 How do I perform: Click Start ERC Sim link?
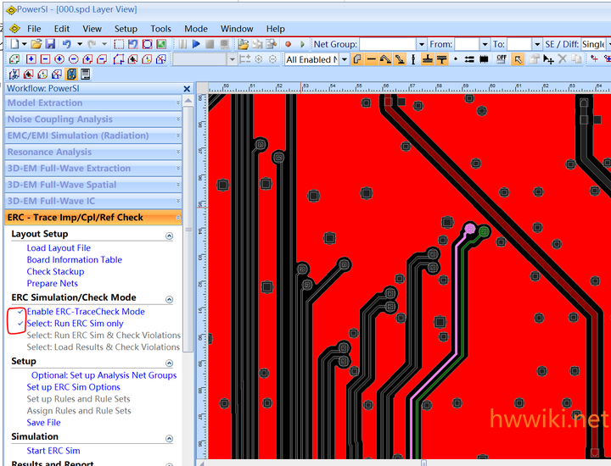(53, 451)
